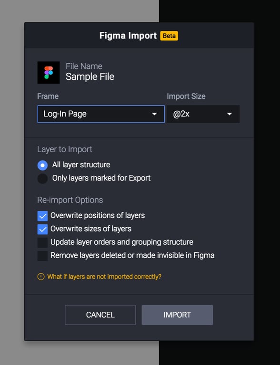Click the Figma Import dialog title
Image resolution: width=280 pixels, height=365 pixels.
128,36
